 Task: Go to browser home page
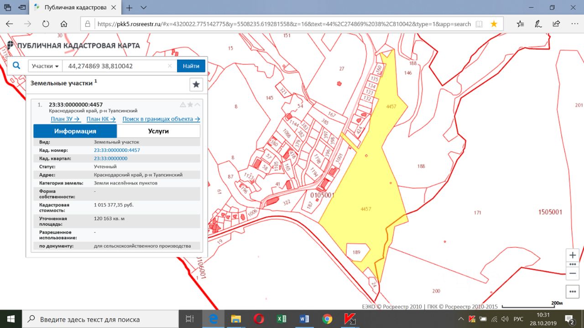point(64,24)
